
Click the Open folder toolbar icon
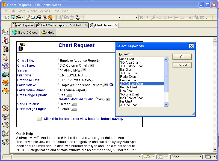click(19, 17)
